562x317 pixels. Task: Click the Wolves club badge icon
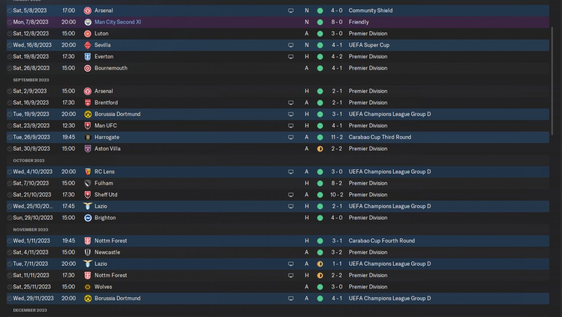(x=87, y=287)
